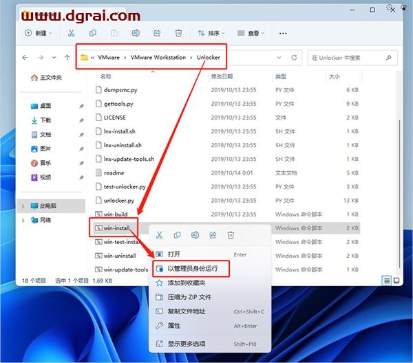The image size is (413, 363).
Task: Go up one folder level
Action: click(67, 57)
